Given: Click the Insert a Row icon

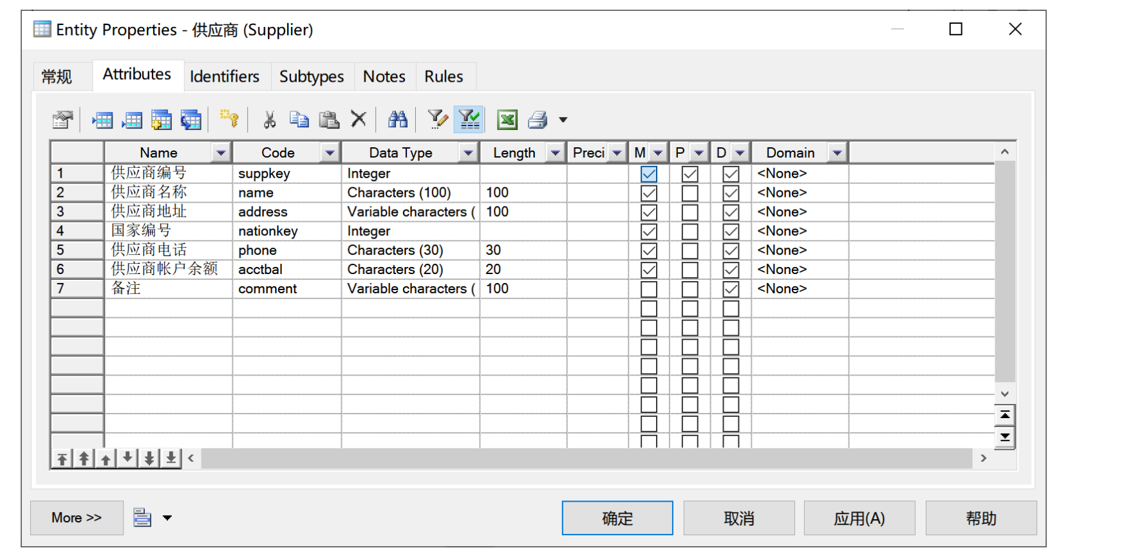Looking at the screenshot, I should click(x=102, y=120).
